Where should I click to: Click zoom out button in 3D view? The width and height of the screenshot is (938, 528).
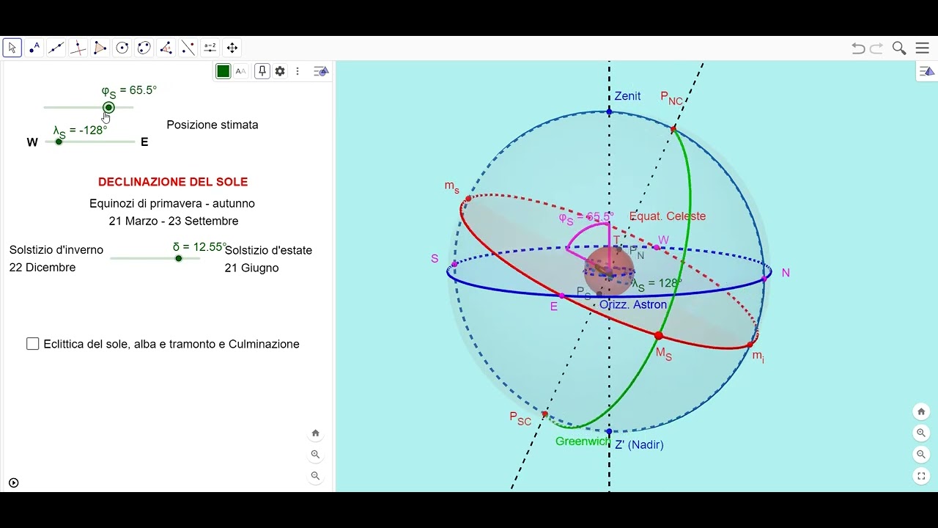click(922, 455)
